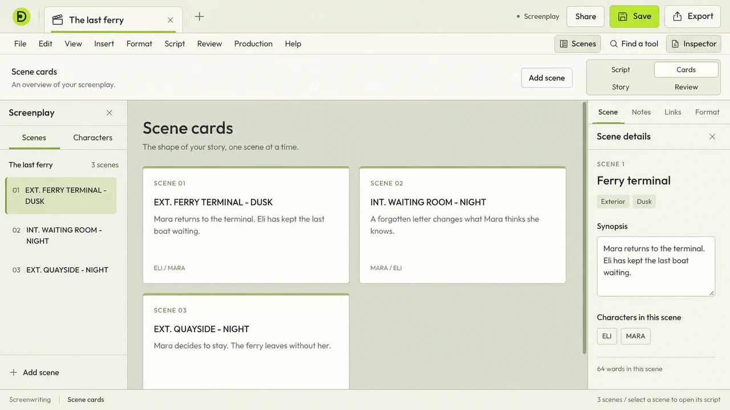Close The last ferry document tab
The image size is (730, 410).
tap(171, 20)
